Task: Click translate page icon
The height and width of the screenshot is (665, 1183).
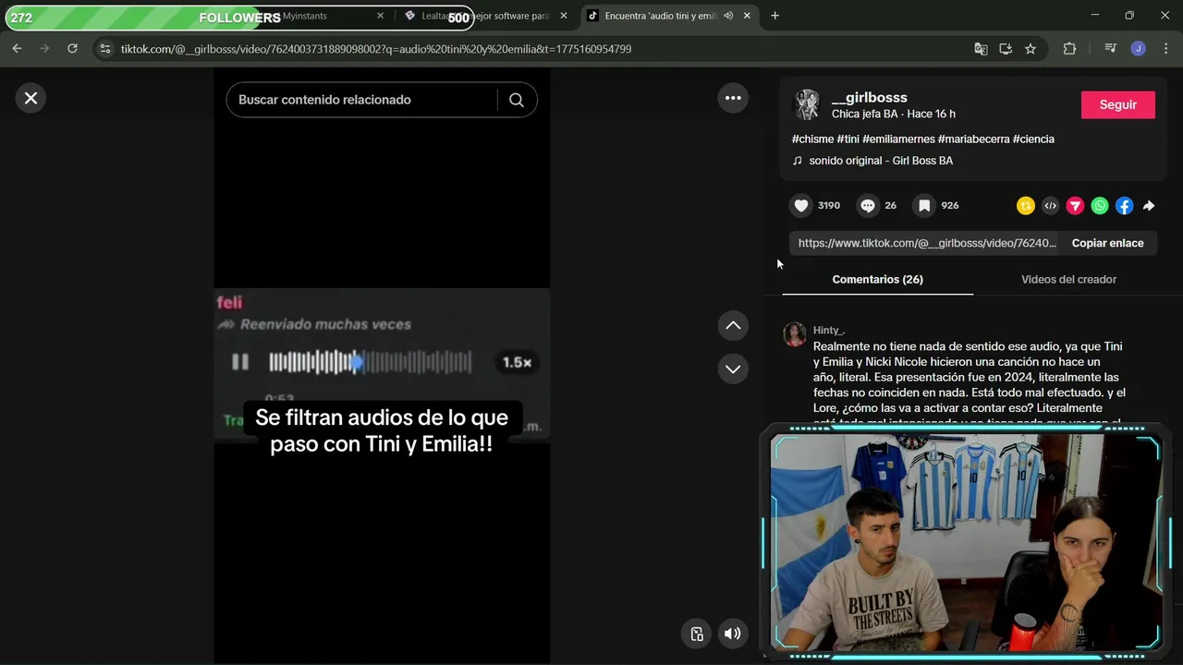Action: pyautogui.click(x=981, y=49)
